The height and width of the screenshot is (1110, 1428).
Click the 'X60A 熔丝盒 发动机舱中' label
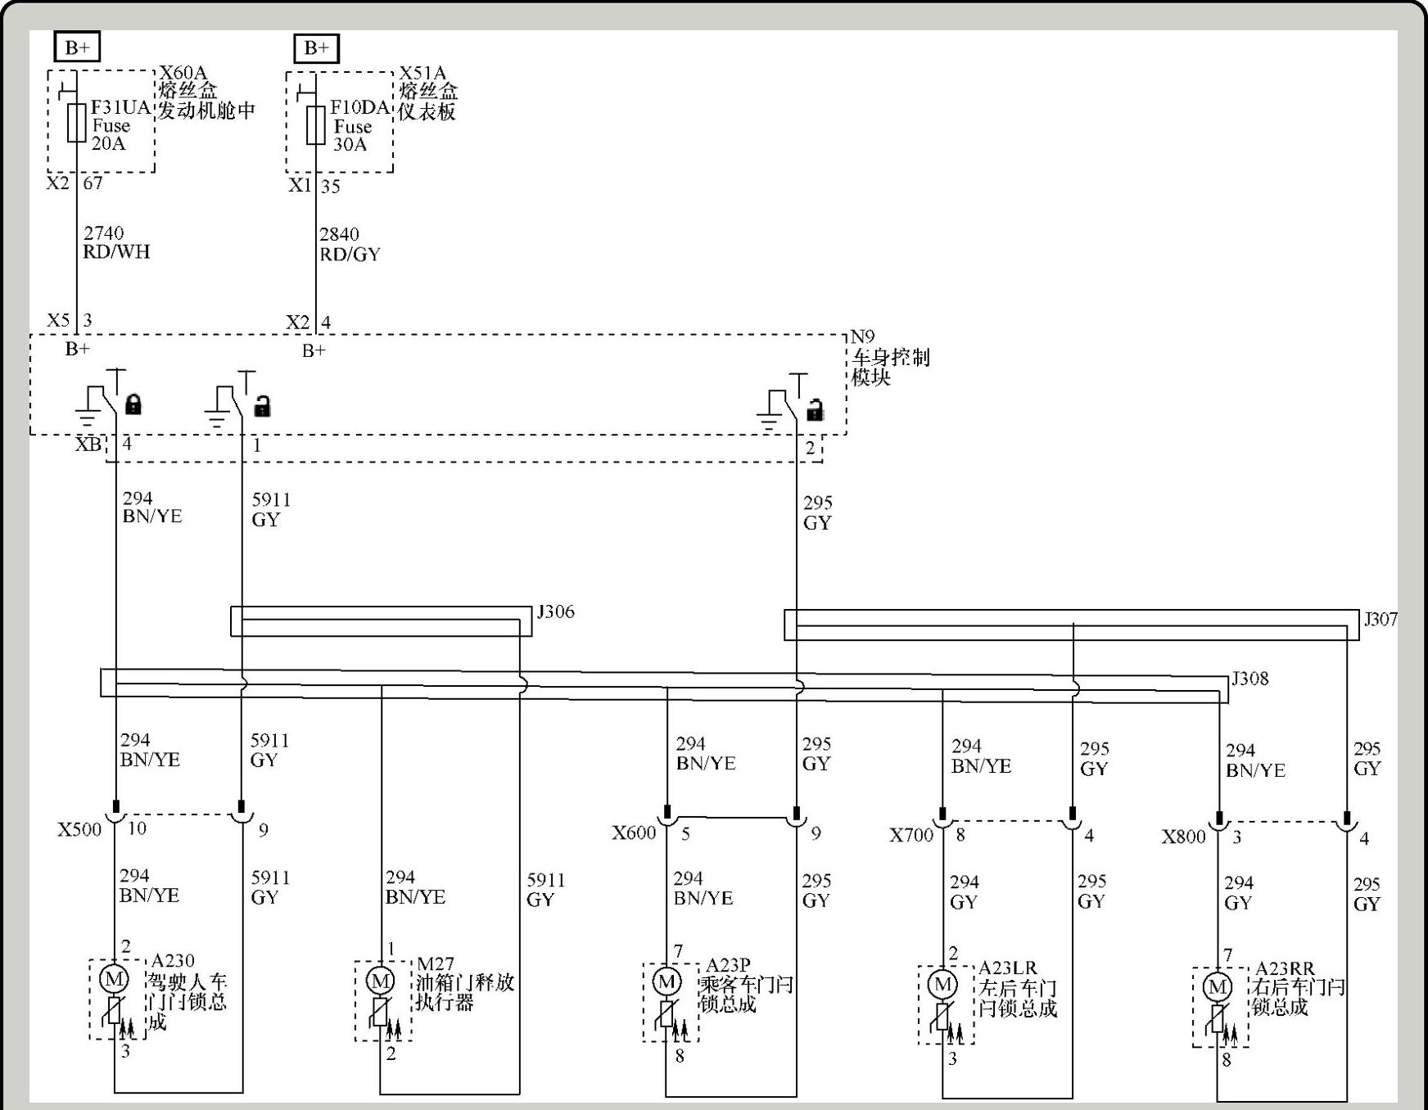tap(207, 92)
